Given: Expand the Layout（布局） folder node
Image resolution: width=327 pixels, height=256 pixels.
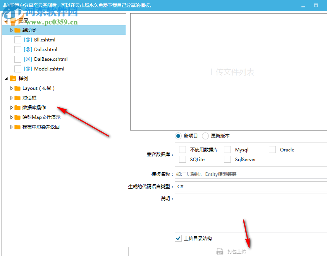Looking at the screenshot, I should [x=12, y=88].
